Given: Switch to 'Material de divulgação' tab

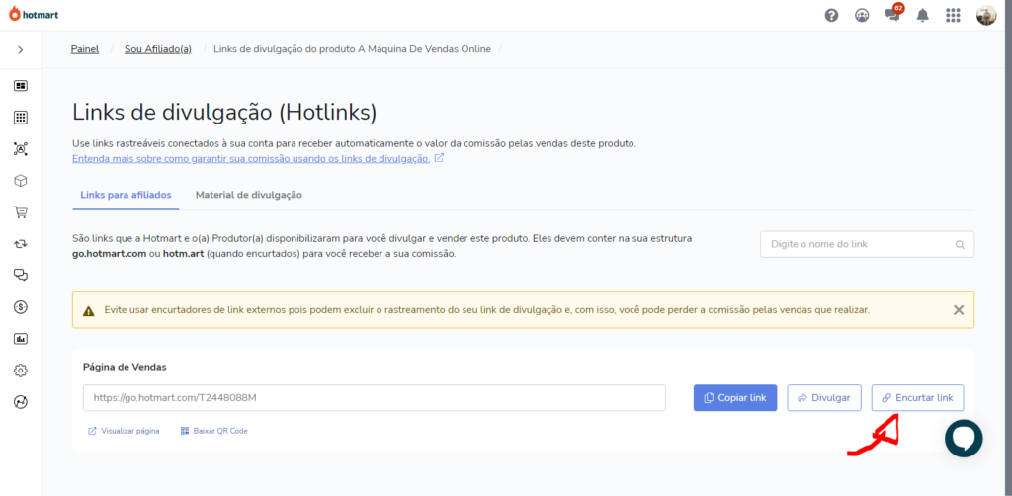Looking at the screenshot, I should (x=249, y=195).
